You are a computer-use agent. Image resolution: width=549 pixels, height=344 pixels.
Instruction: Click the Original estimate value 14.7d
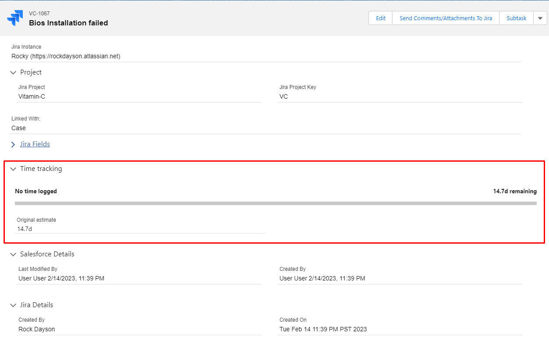pyautogui.click(x=25, y=229)
